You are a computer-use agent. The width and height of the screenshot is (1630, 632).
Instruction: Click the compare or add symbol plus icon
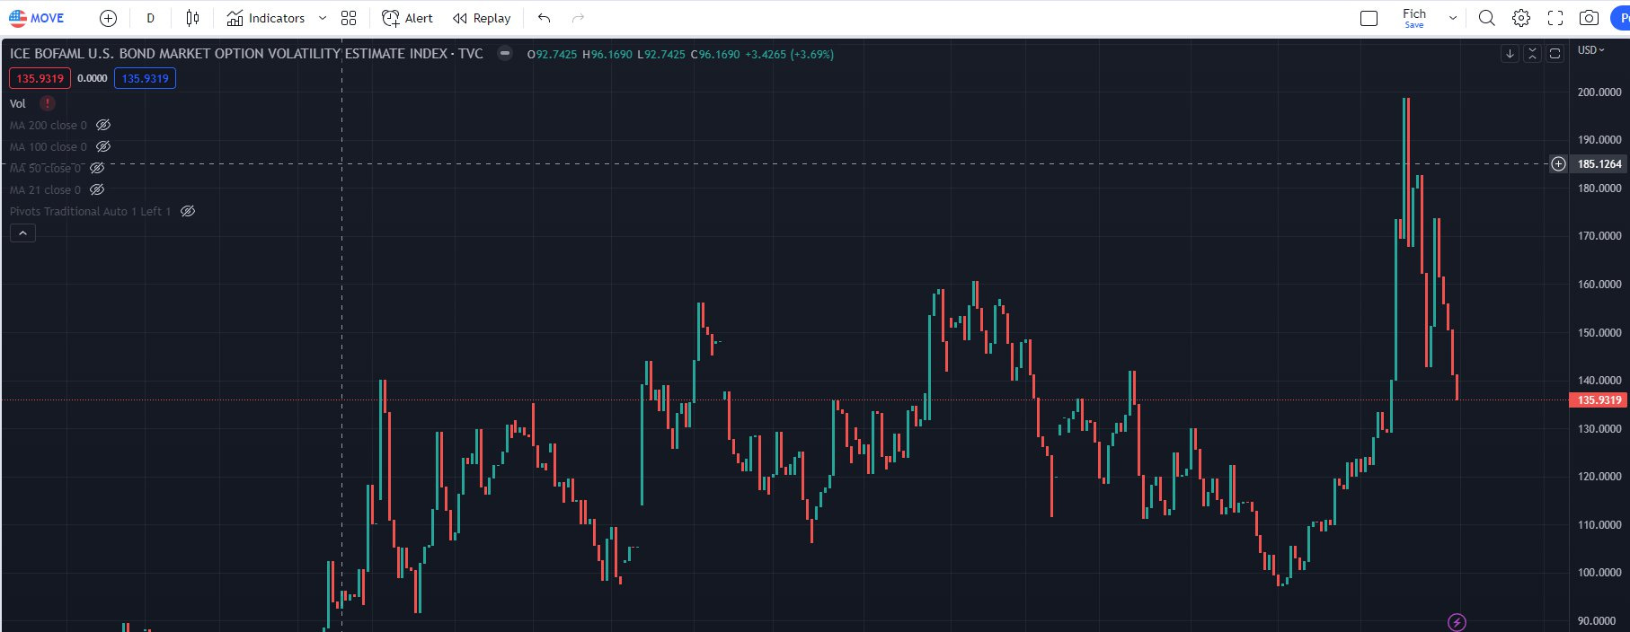click(108, 18)
